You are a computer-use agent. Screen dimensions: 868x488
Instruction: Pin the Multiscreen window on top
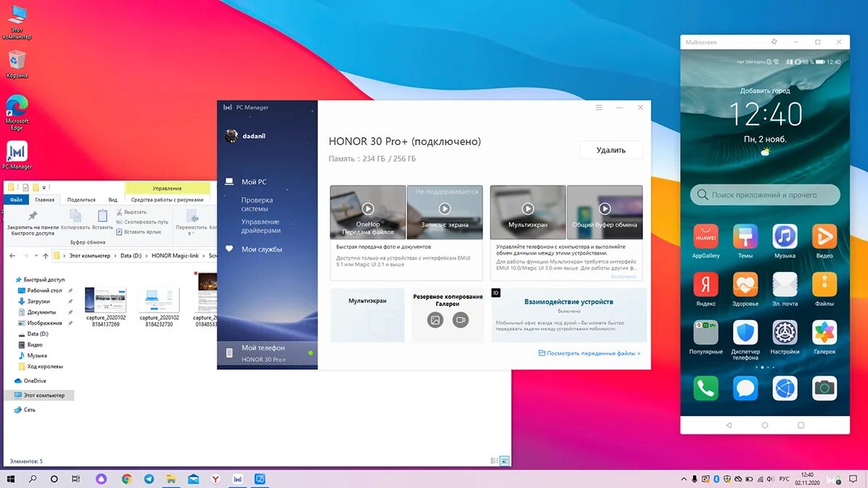click(x=774, y=42)
